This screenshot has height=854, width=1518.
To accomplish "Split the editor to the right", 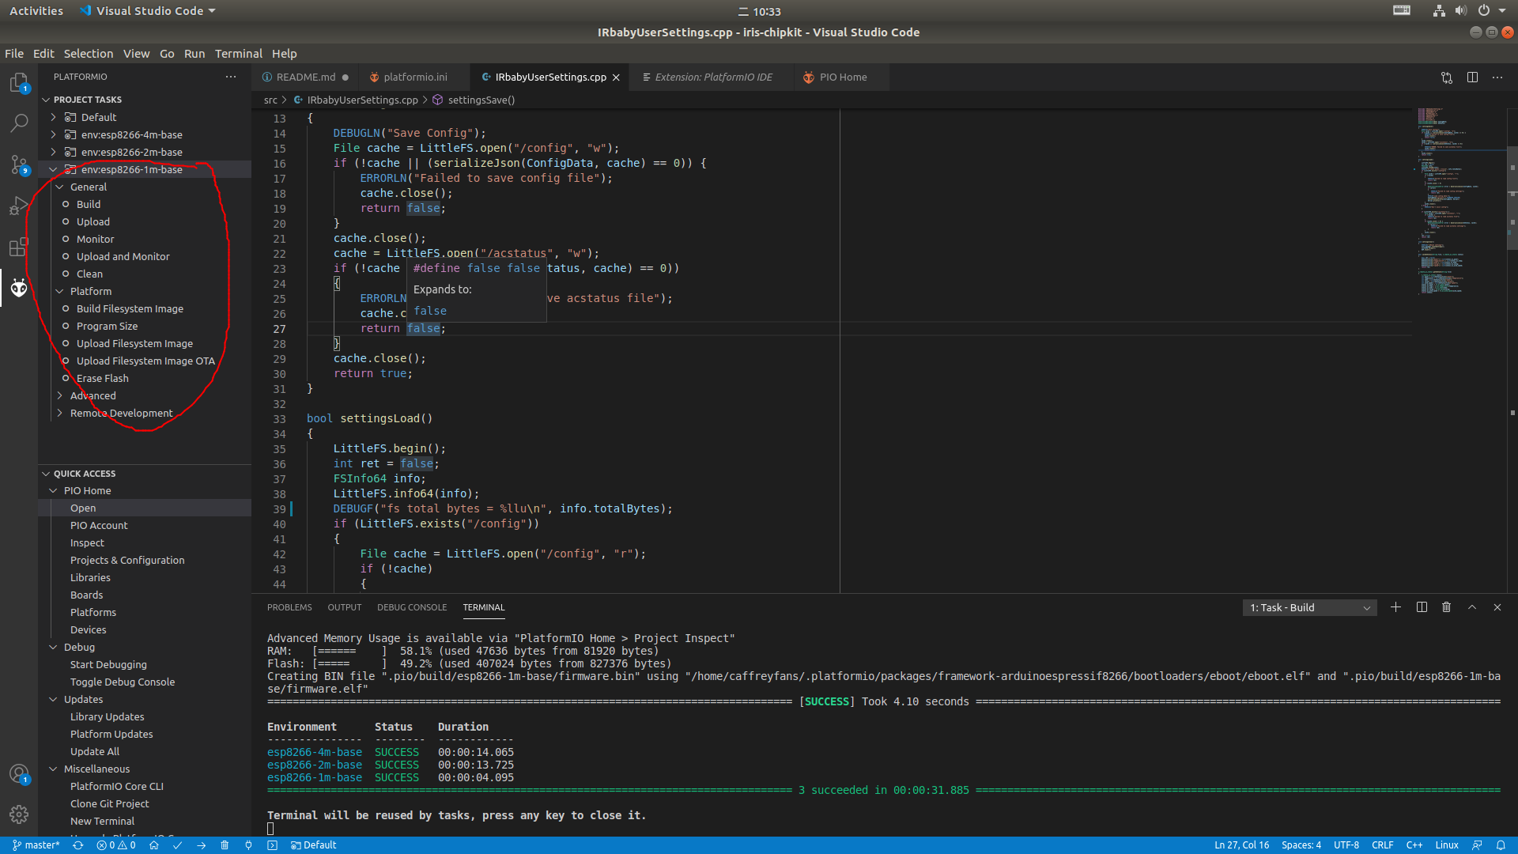I will coord(1472,77).
